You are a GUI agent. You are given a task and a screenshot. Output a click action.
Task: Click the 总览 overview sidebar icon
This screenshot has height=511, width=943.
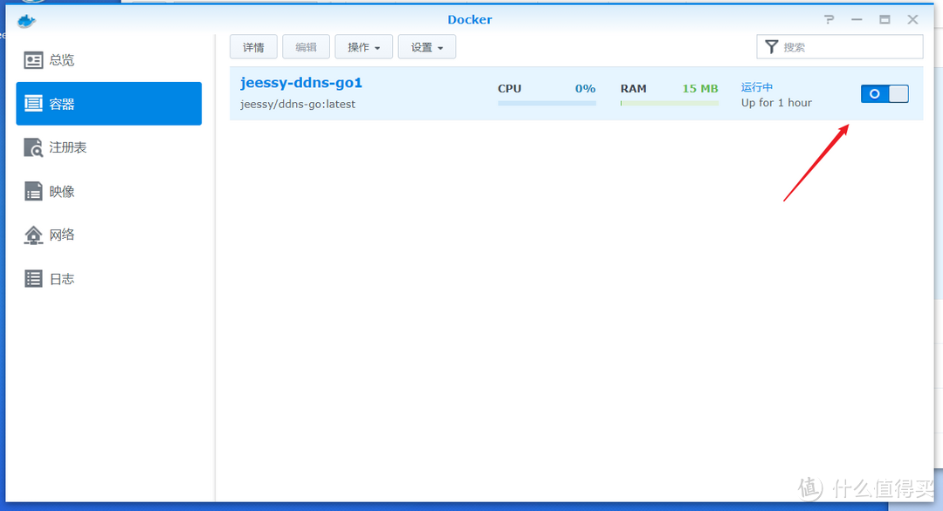click(33, 60)
